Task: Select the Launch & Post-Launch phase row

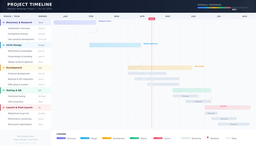Action: pyautogui.click(x=26, y=107)
